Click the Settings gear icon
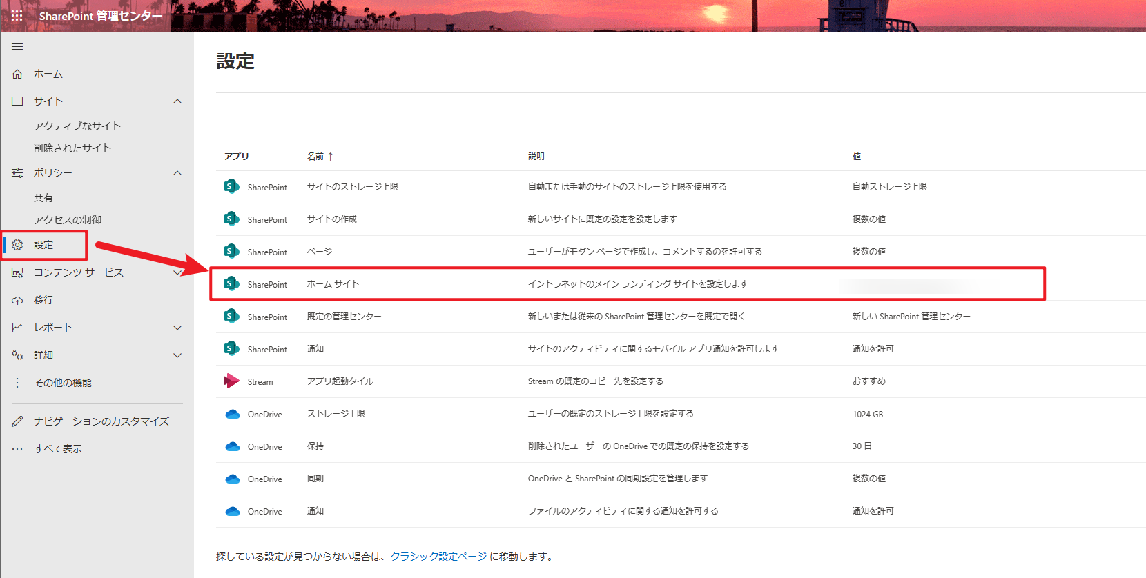The height and width of the screenshot is (578, 1146). click(17, 245)
